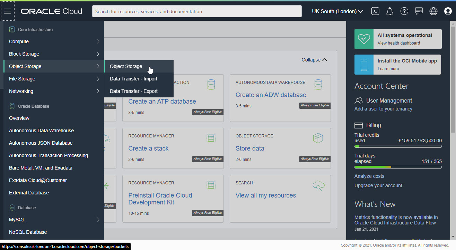This screenshot has height=250, width=456.
Task: Open the announcements bell icon
Action: point(389,11)
